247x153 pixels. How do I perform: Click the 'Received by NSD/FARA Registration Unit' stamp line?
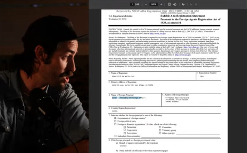coord(158,11)
